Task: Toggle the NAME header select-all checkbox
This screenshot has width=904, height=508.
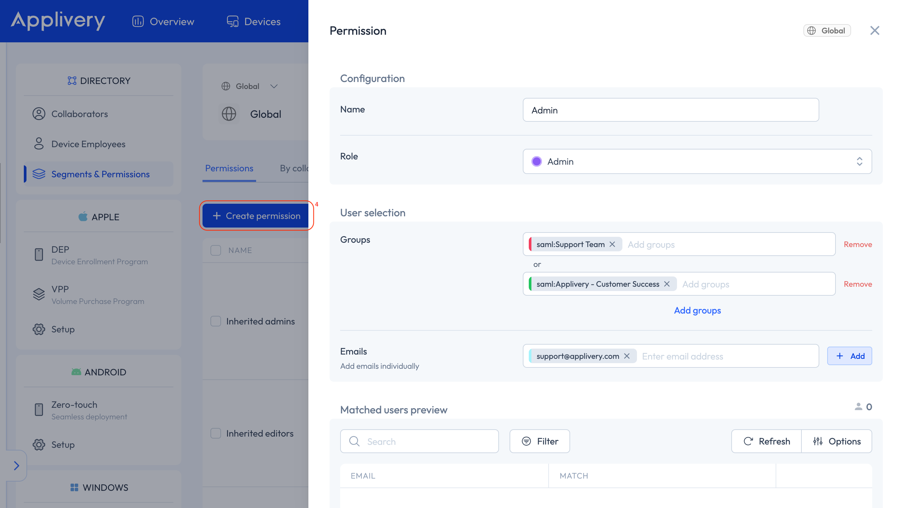Action: click(x=215, y=250)
